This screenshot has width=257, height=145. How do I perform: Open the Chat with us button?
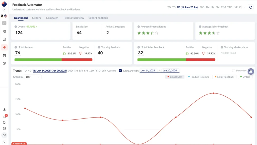coord(19,143)
